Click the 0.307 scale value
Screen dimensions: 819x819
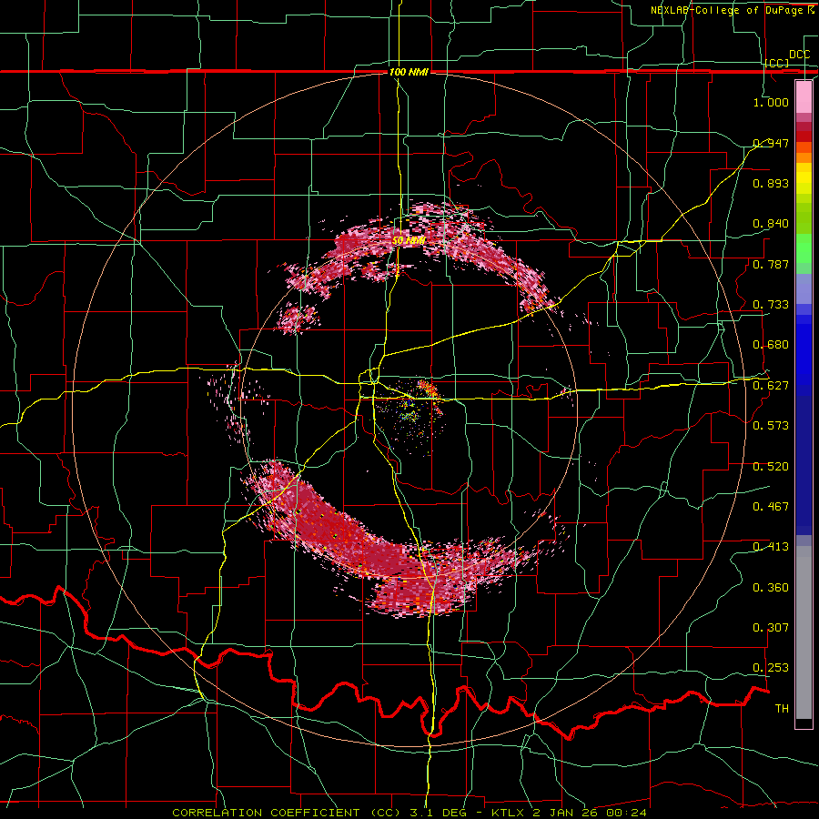click(x=771, y=628)
